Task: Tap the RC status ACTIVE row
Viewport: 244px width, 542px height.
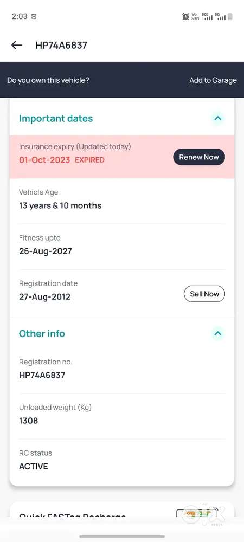Action: click(x=122, y=460)
